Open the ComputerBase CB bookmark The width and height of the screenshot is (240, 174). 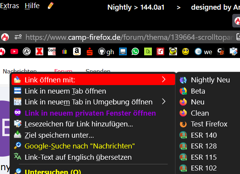(221, 51)
